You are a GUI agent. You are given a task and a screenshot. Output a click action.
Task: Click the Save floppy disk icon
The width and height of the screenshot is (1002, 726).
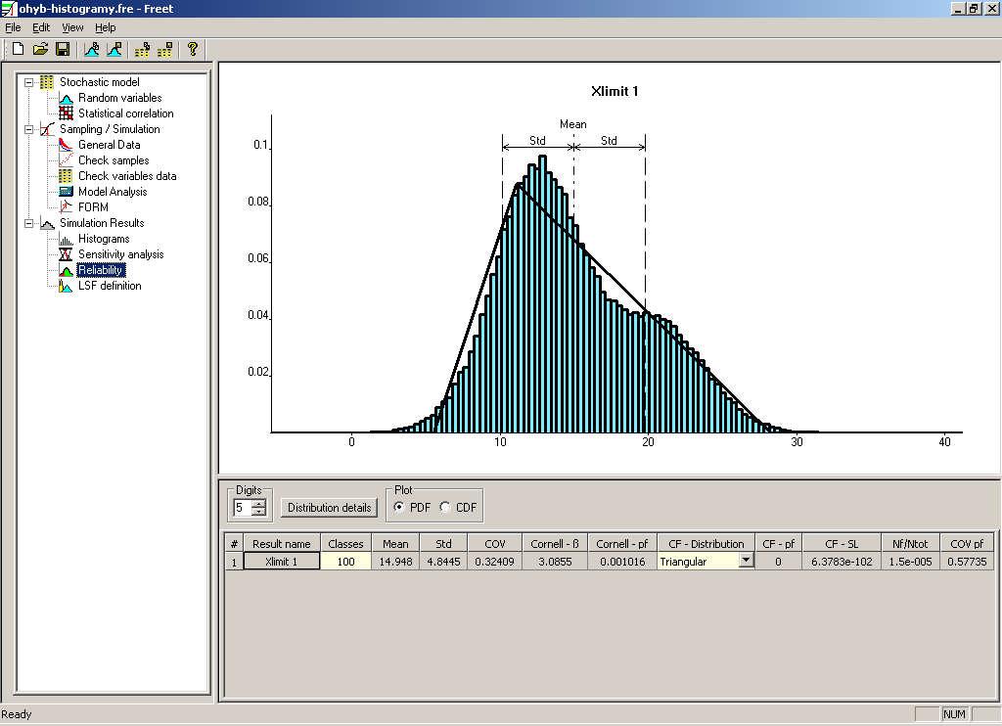pyautogui.click(x=63, y=49)
